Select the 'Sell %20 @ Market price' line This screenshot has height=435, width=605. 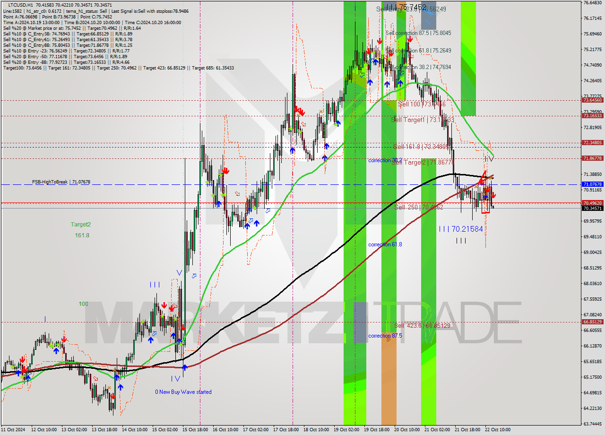tap(72, 27)
